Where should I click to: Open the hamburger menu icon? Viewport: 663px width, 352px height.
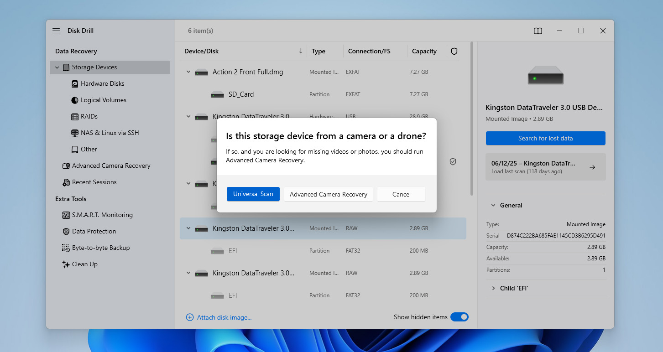56,31
